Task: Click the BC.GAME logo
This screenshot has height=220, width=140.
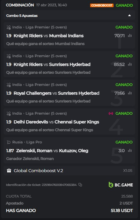Action: point(121,185)
